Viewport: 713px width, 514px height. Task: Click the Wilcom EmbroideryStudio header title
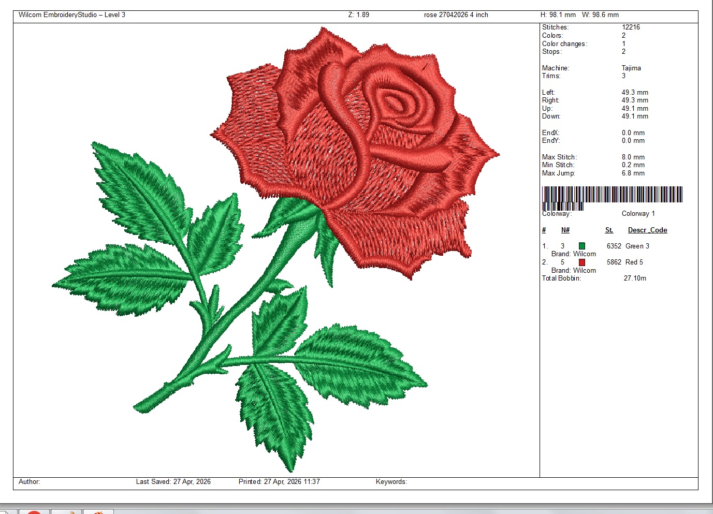coord(72,15)
